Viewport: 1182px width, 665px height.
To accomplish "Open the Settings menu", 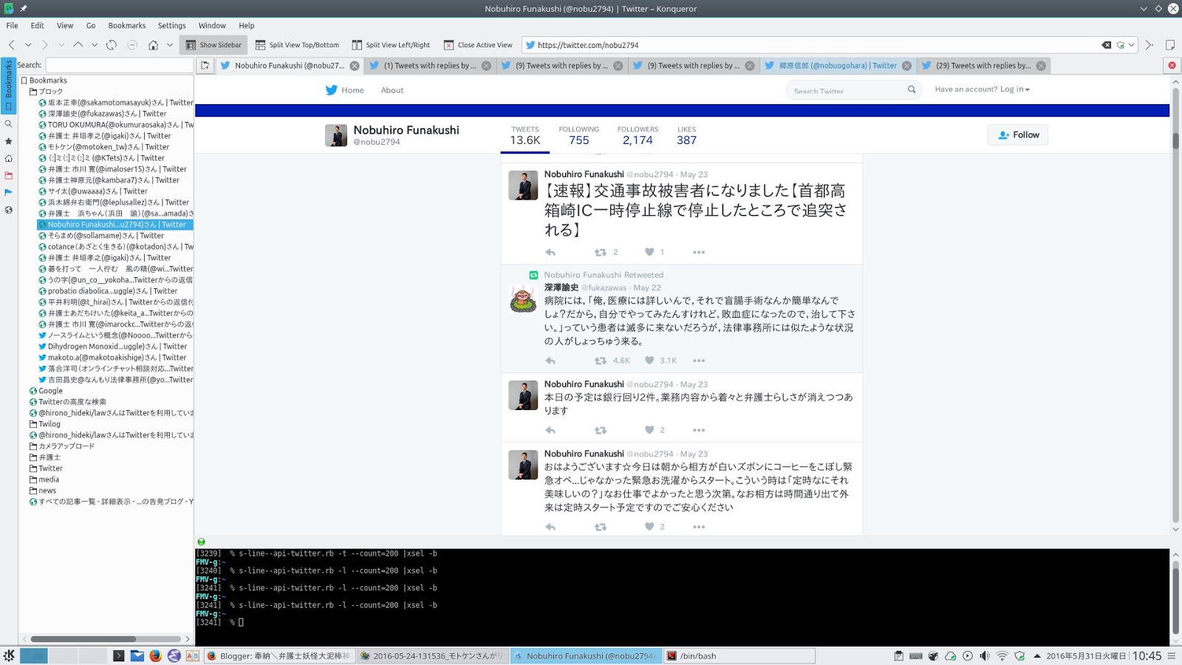I will (172, 25).
